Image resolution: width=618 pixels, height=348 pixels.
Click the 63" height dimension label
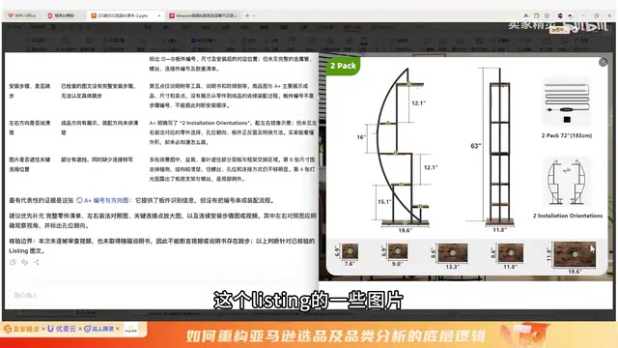pos(475,146)
